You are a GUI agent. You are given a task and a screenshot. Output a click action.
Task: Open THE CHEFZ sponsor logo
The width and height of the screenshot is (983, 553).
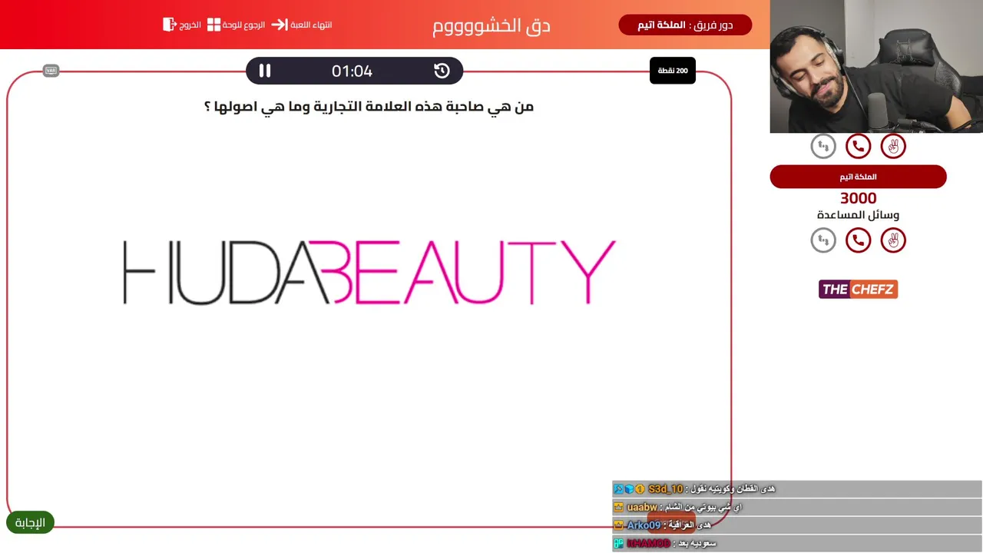(x=858, y=290)
